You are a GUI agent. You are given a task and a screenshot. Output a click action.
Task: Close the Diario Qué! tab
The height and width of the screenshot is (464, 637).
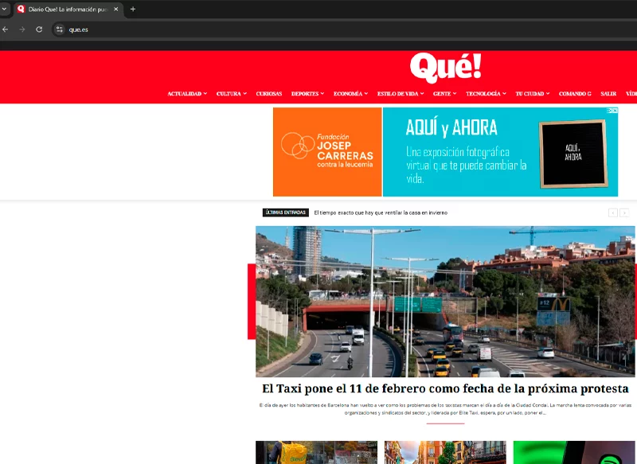[115, 9]
